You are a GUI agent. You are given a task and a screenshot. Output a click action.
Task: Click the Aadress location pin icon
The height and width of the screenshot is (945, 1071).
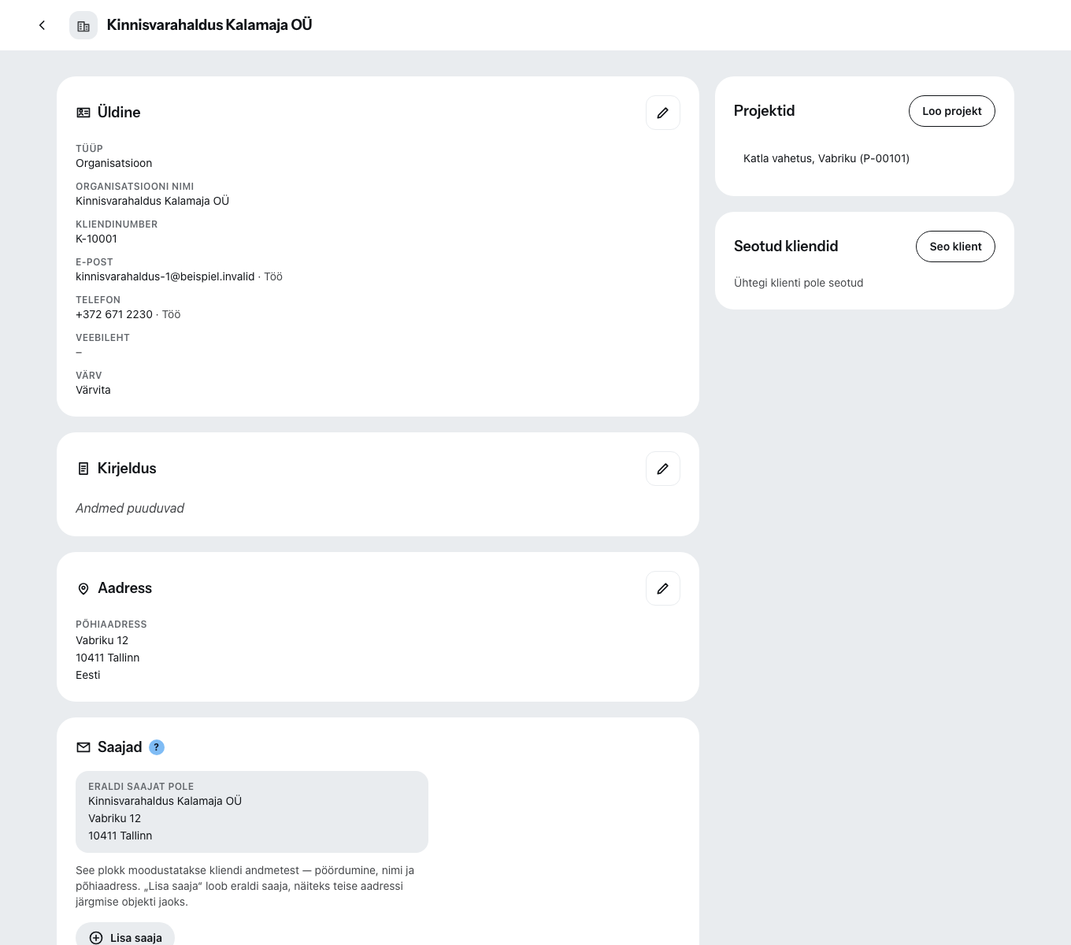point(83,588)
